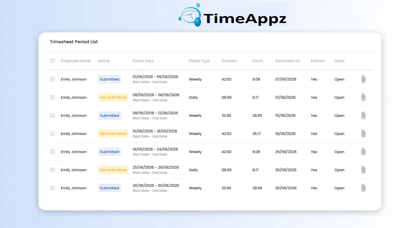Click Daily period type for 08/06/2026 row
This screenshot has width=420, height=228.
(x=193, y=97)
